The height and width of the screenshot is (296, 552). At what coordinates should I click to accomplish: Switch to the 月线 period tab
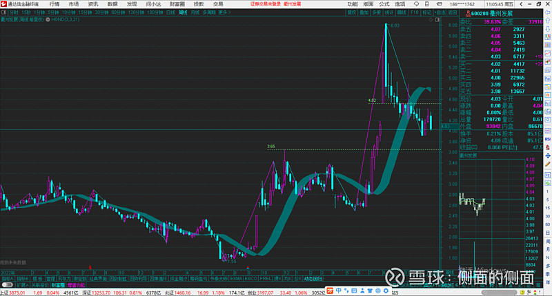point(195,12)
